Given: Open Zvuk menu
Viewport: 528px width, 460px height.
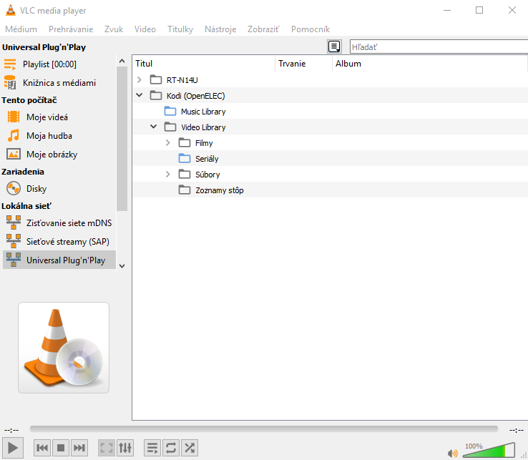Looking at the screenshot, I should tap(114, 29).
